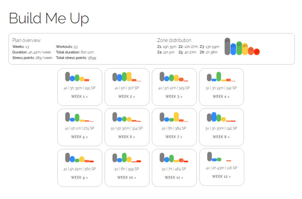The height and width of the screenshot is (199, 302).
Task: Open Week 1 details
Action: point(79,97)
